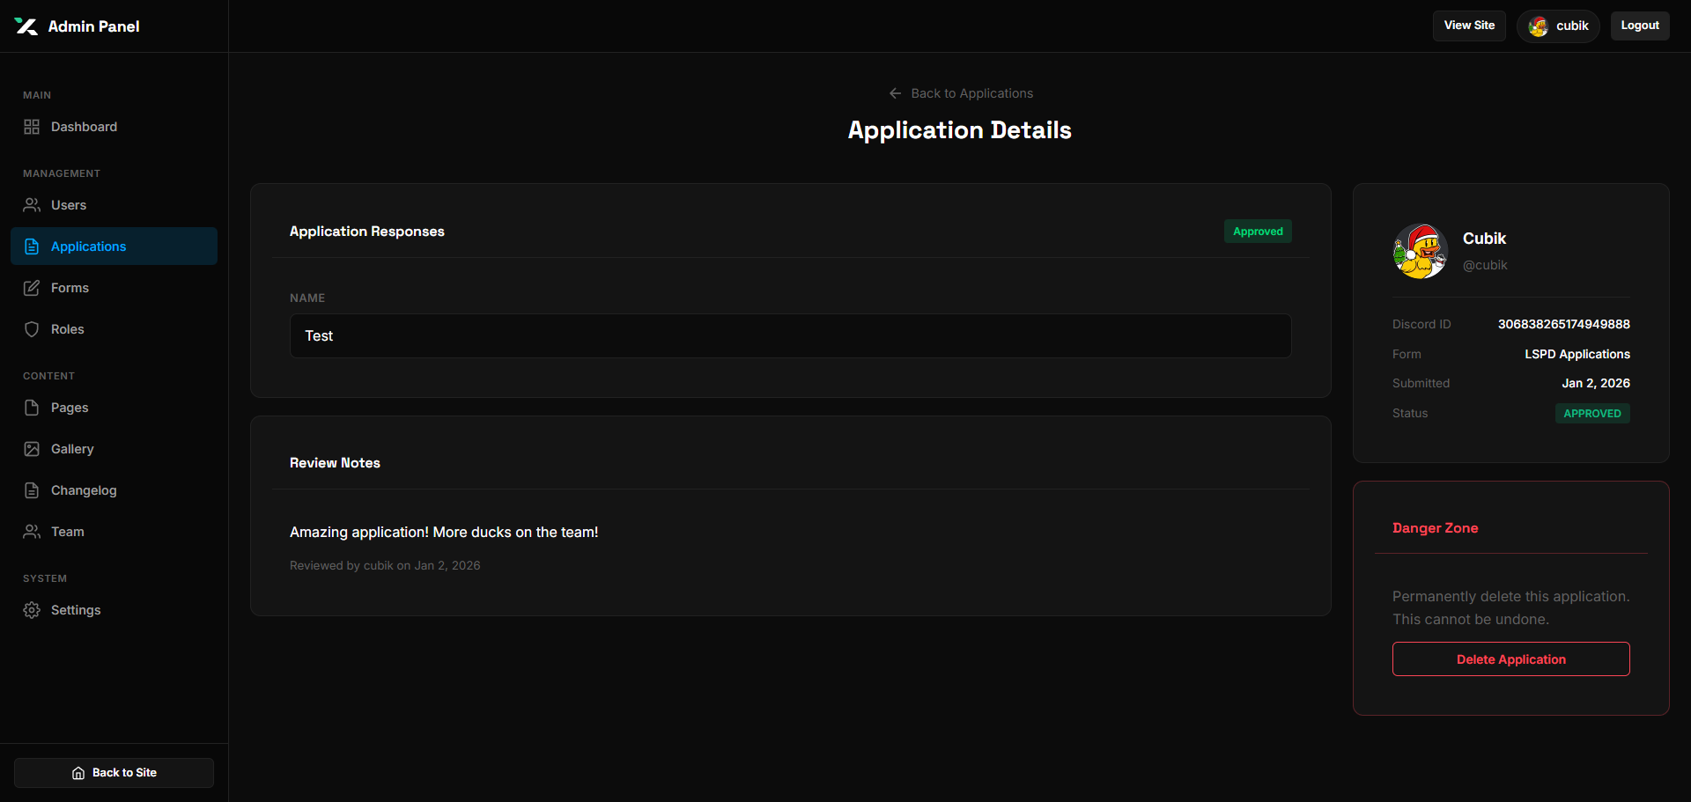This screenshot has height=802, width=1691.
Task: Select Applications in the sidebar
Action: click(x=114, y=246)
